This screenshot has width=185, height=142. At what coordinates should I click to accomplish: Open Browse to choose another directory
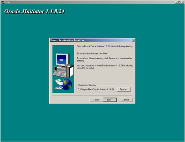124,89
